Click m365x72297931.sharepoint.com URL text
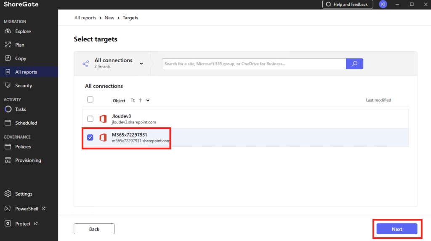 pyautogui.click(x=141, y=141)
